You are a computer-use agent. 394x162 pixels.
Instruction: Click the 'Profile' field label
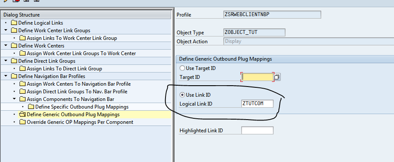pos(184,15)
